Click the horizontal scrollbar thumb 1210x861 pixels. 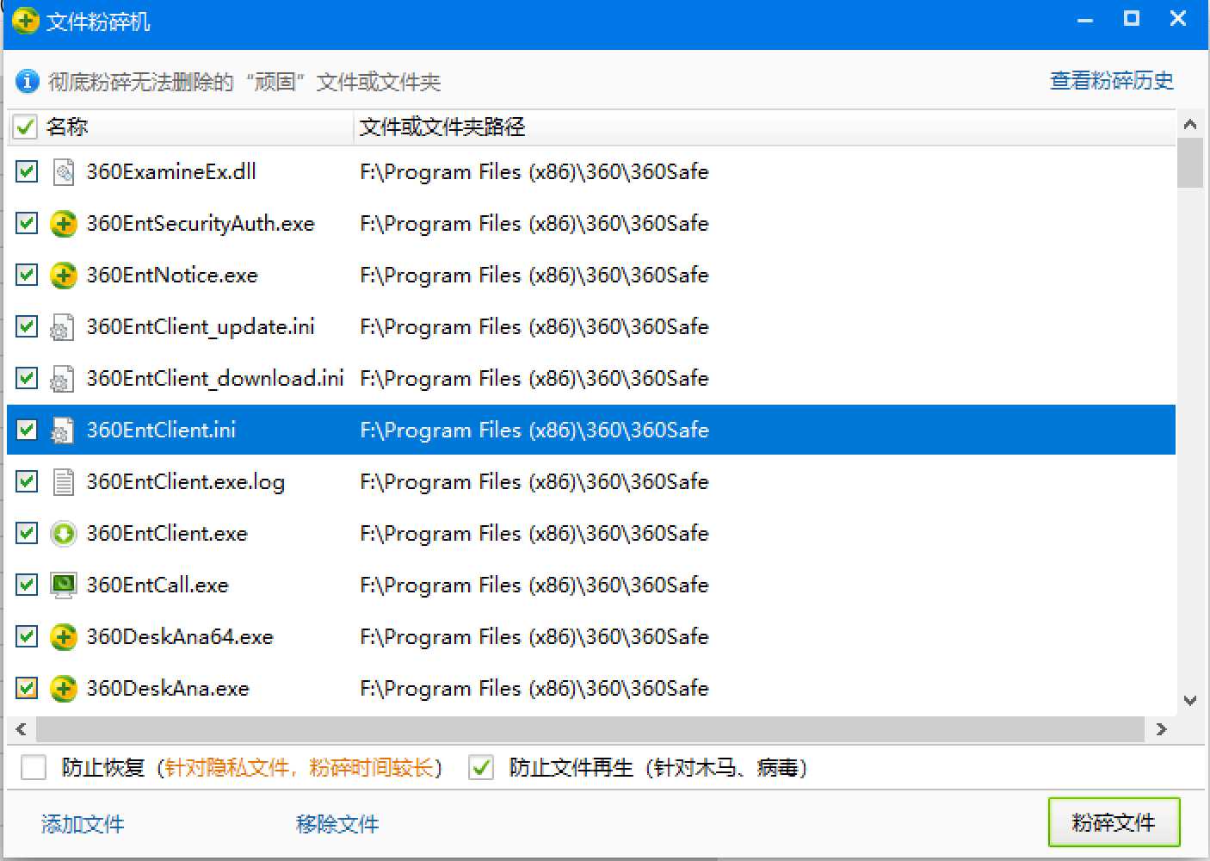click(x=591, y=729)
